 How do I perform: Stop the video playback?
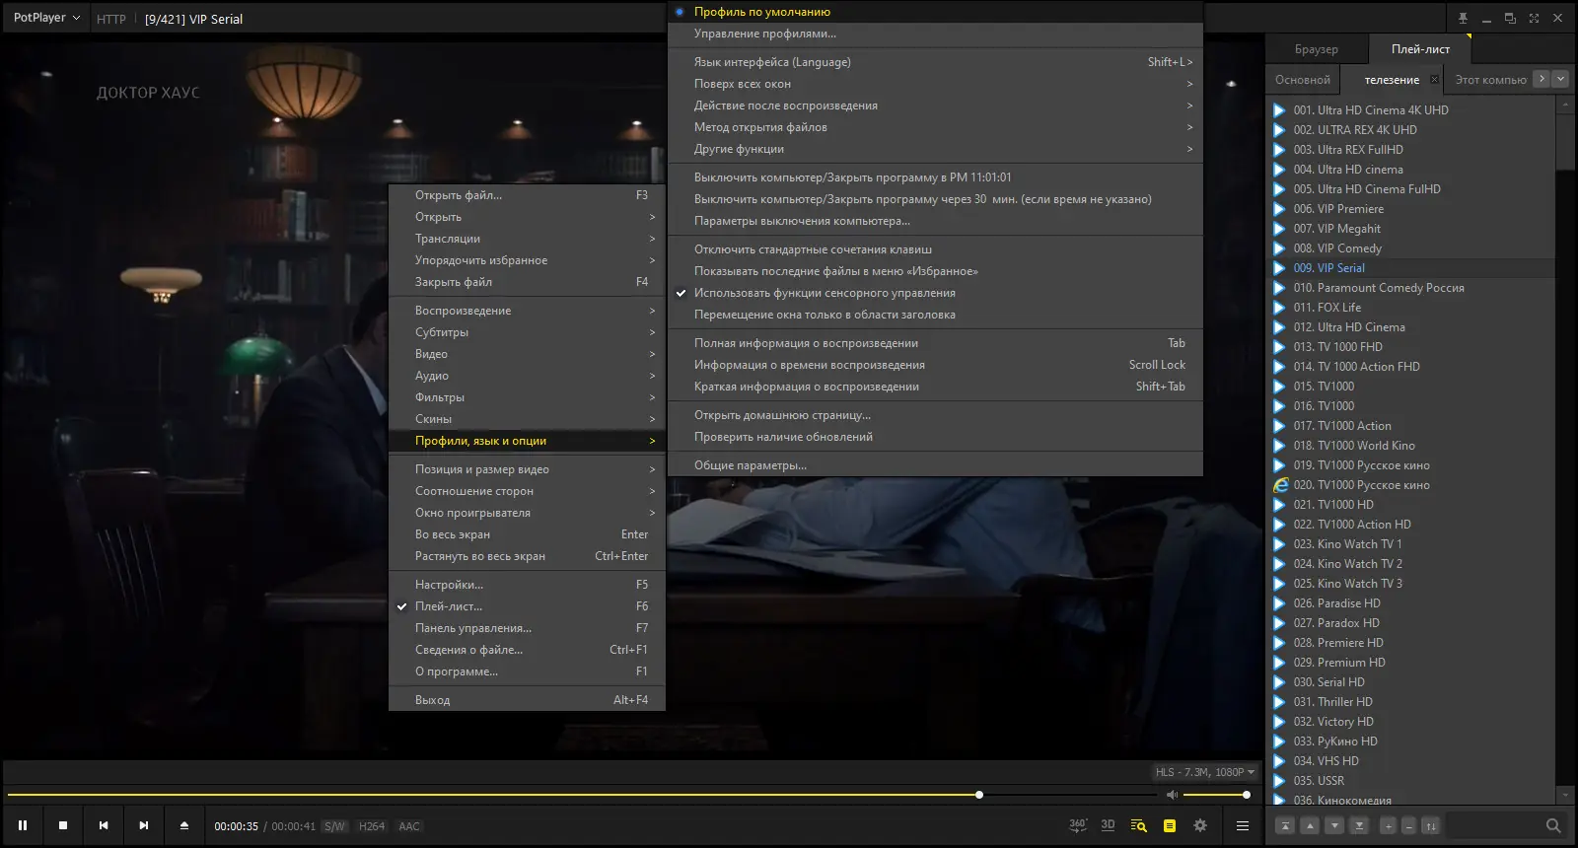tap(63, 825)
